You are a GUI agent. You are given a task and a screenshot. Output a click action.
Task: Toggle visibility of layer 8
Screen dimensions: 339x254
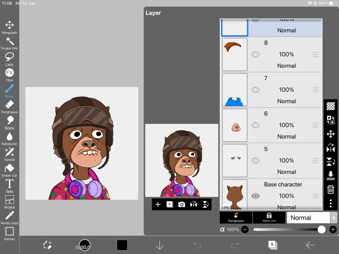coord(255,55)
